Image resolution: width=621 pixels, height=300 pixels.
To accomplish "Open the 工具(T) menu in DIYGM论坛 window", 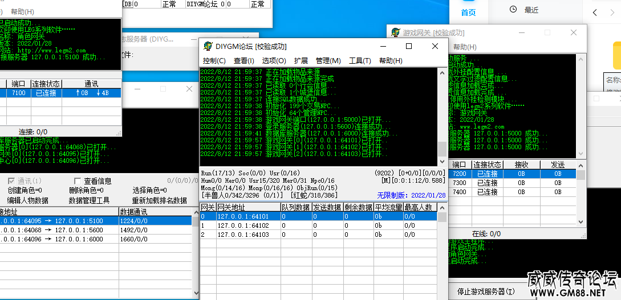I will (360, 61).
